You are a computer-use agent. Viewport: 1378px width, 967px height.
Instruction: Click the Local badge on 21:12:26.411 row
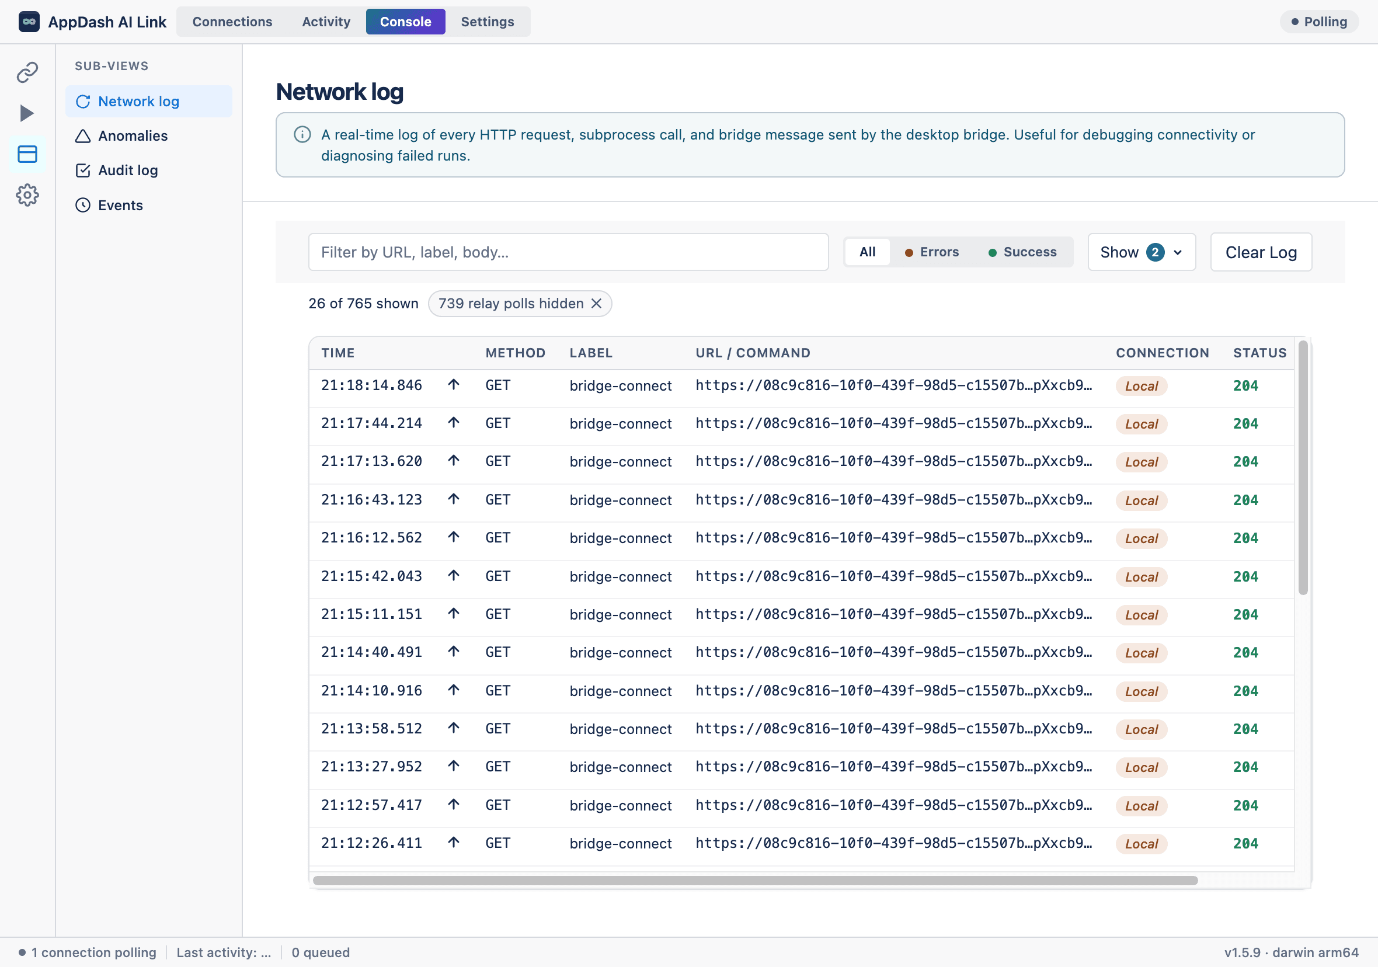pyautogui.click(x=1142, y=844)
